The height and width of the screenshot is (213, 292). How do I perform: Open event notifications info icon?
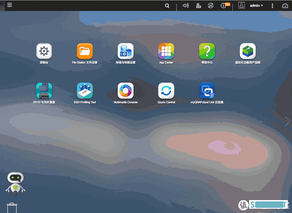[x=223, y=6]
